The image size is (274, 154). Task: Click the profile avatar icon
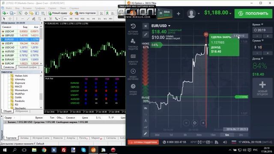[191, 13]
